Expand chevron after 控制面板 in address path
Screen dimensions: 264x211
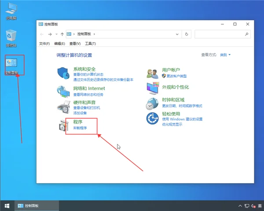click(94, 34)
